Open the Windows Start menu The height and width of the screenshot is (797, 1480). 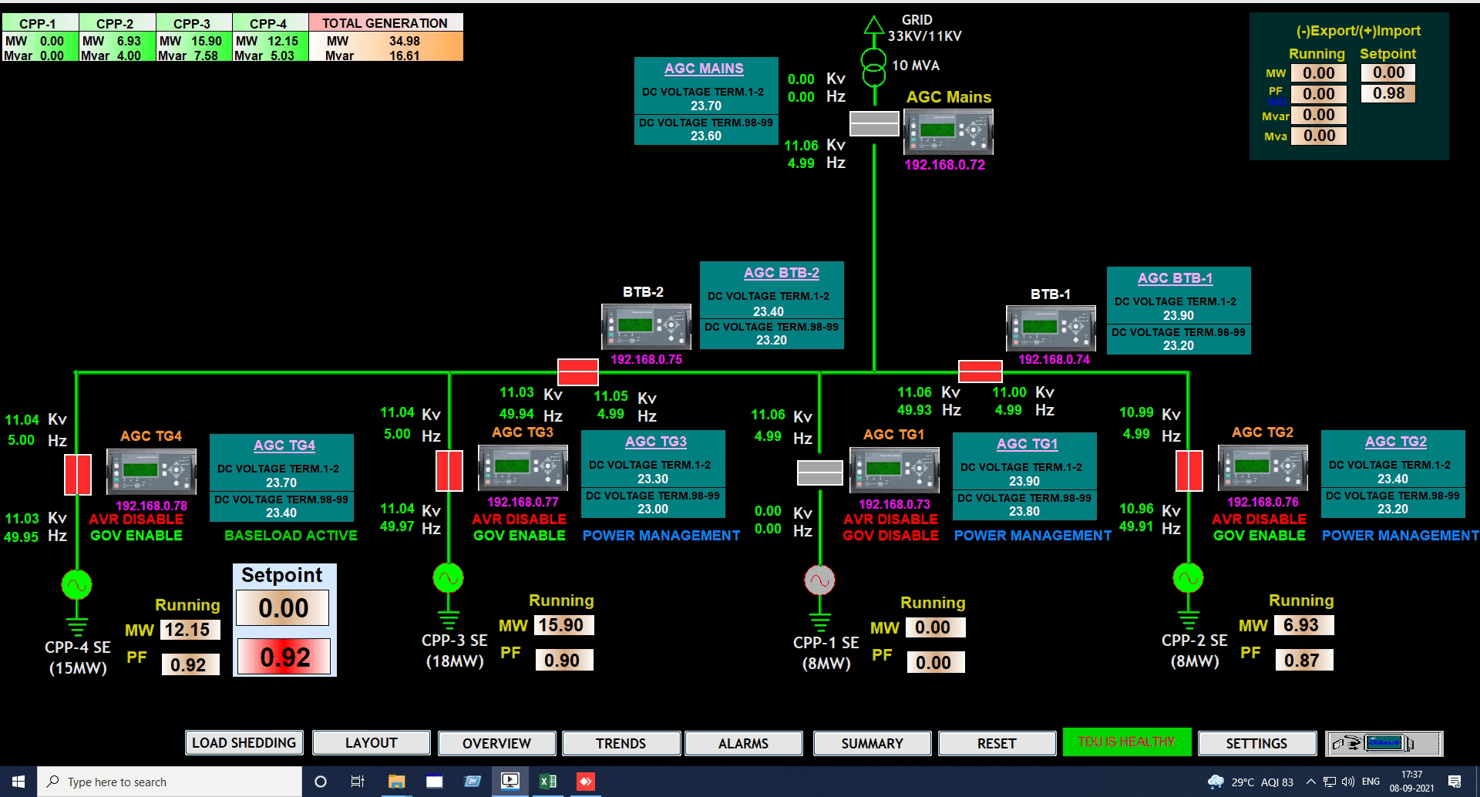pyautogui.click(x=18, y=782)
